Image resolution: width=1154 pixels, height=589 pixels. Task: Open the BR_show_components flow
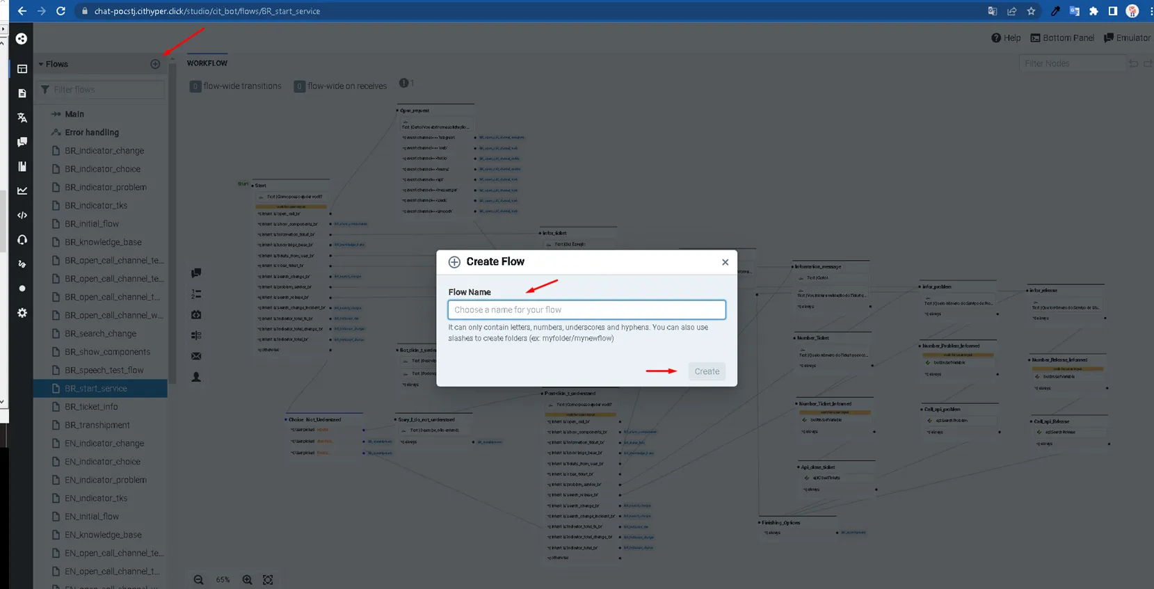click(107, 352)
